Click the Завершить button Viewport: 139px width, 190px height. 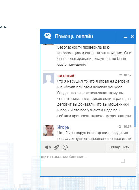[x=119, y=147]
